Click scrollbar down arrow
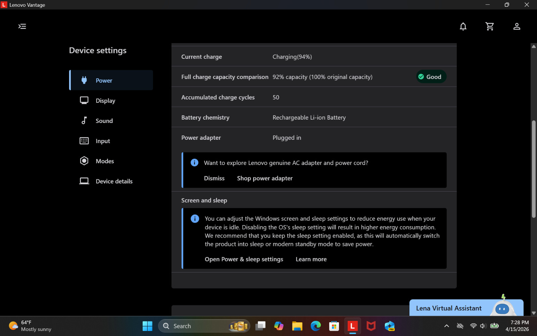This screenshot has height=336, width=537. (x=534, y=313)
